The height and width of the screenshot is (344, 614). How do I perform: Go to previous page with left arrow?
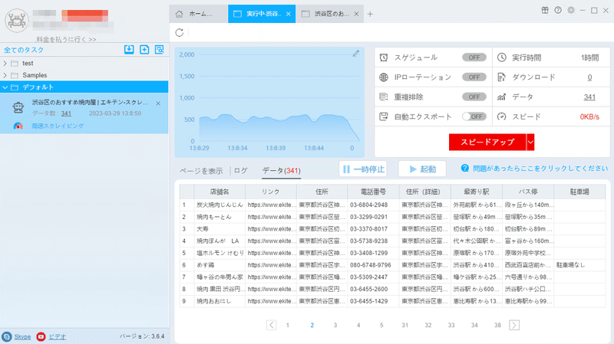click(271, 325)
